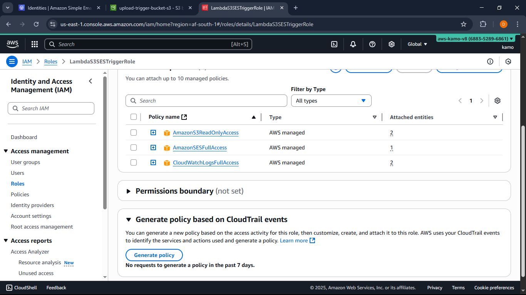Go to Policies in the IAM sidebar
Viewport: 526px width, 295px height.
(20, 194)
